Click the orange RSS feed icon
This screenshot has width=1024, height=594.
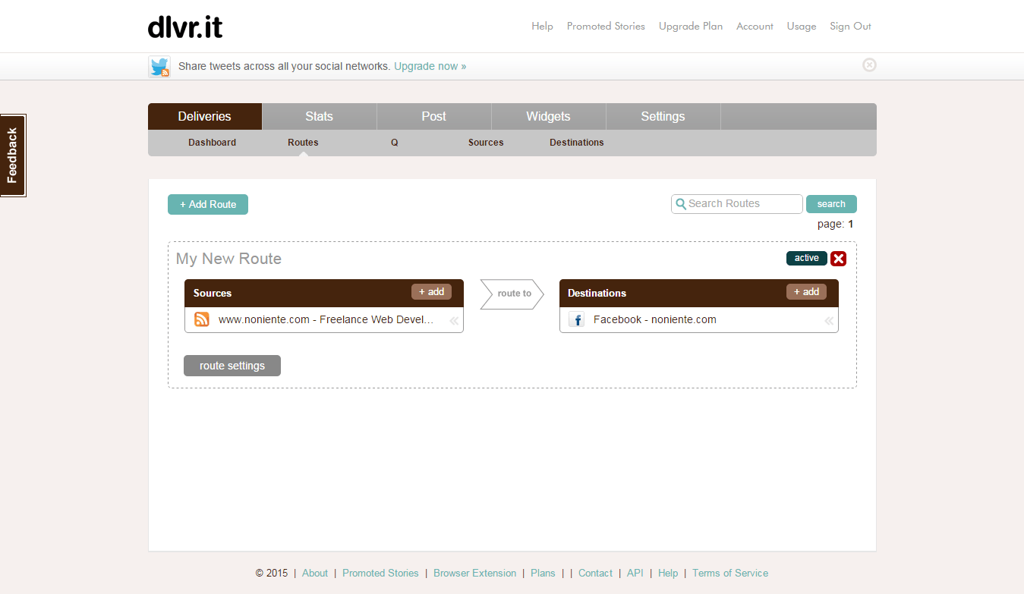(x=202, y=319)
